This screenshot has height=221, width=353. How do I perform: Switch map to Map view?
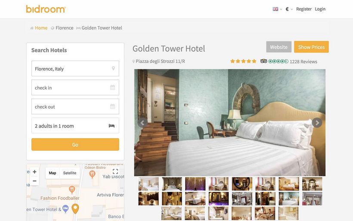point(53,173)
